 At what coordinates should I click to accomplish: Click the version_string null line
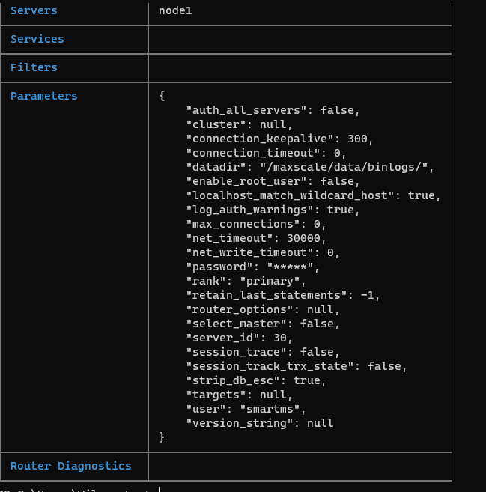[x=259, y=423]
